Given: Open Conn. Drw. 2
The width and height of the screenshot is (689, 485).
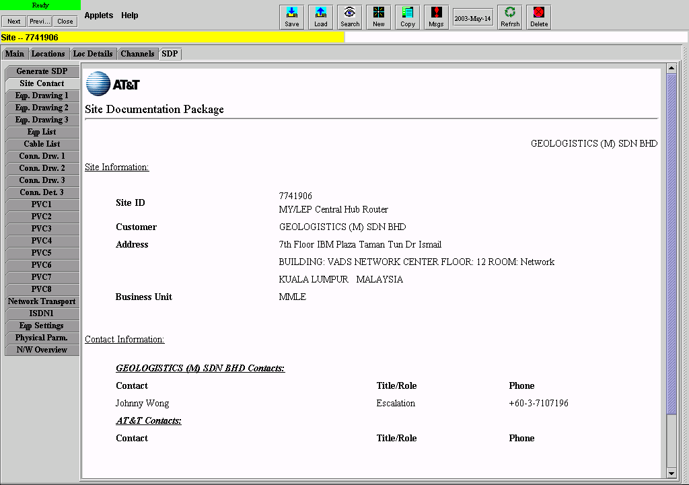Looking at the screenshot, I should pyautogui.click(x=42, y=167).
